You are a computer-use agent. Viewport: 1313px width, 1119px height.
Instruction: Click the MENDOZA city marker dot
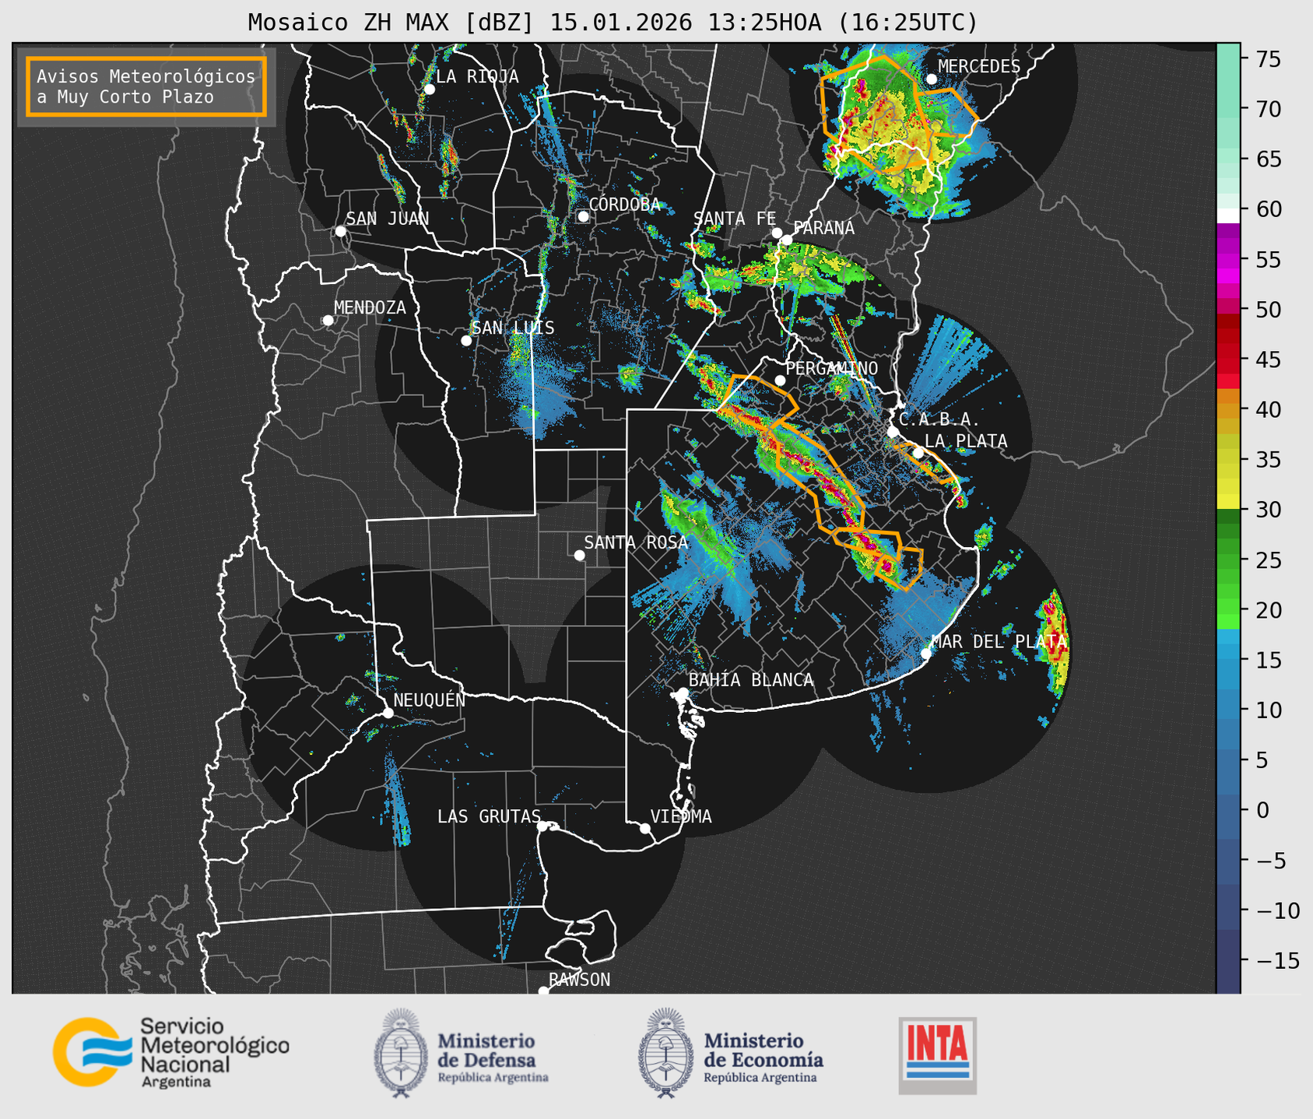pos(328,321)
